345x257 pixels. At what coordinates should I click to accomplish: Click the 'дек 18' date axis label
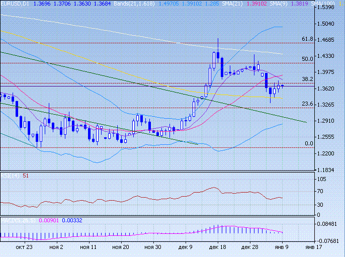218,247
